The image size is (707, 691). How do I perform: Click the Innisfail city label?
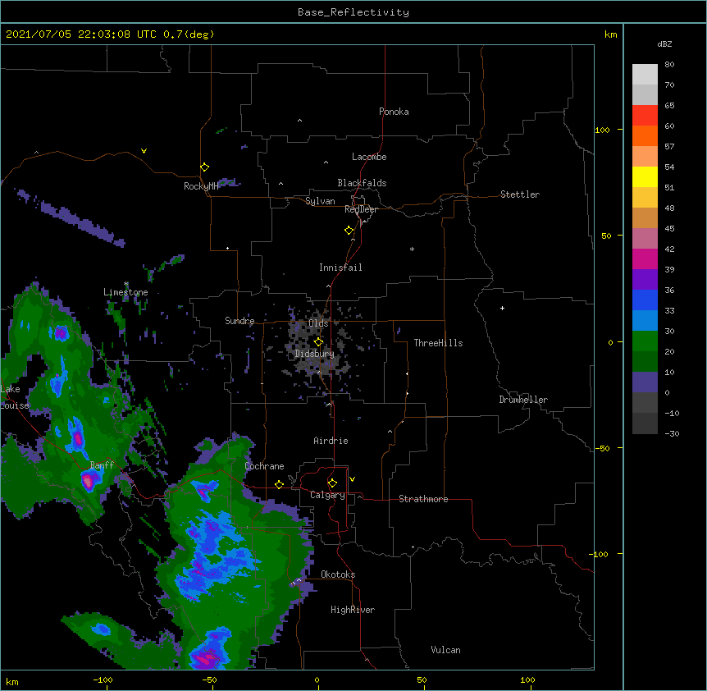(x=340, y=268)
